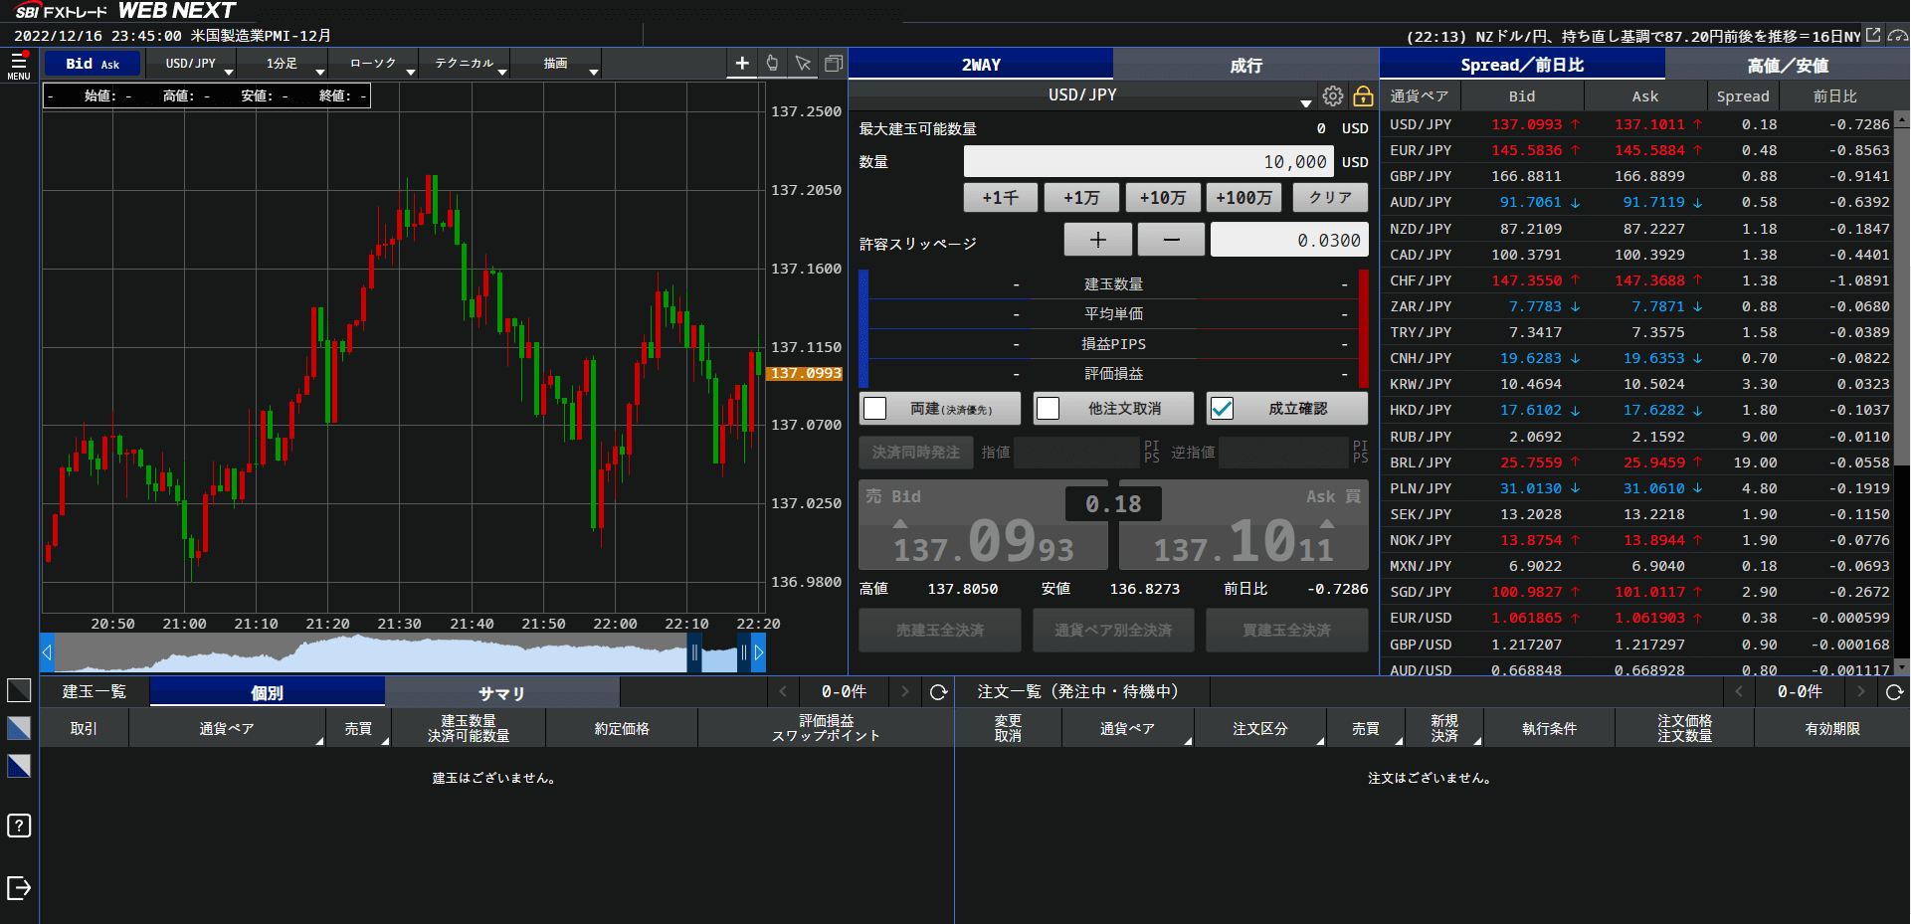Go to next page of positions list

pos(904,691)
